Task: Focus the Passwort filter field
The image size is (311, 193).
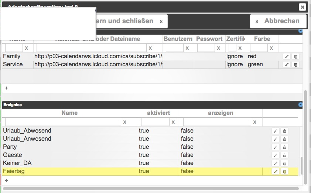Action: (206, 48)
